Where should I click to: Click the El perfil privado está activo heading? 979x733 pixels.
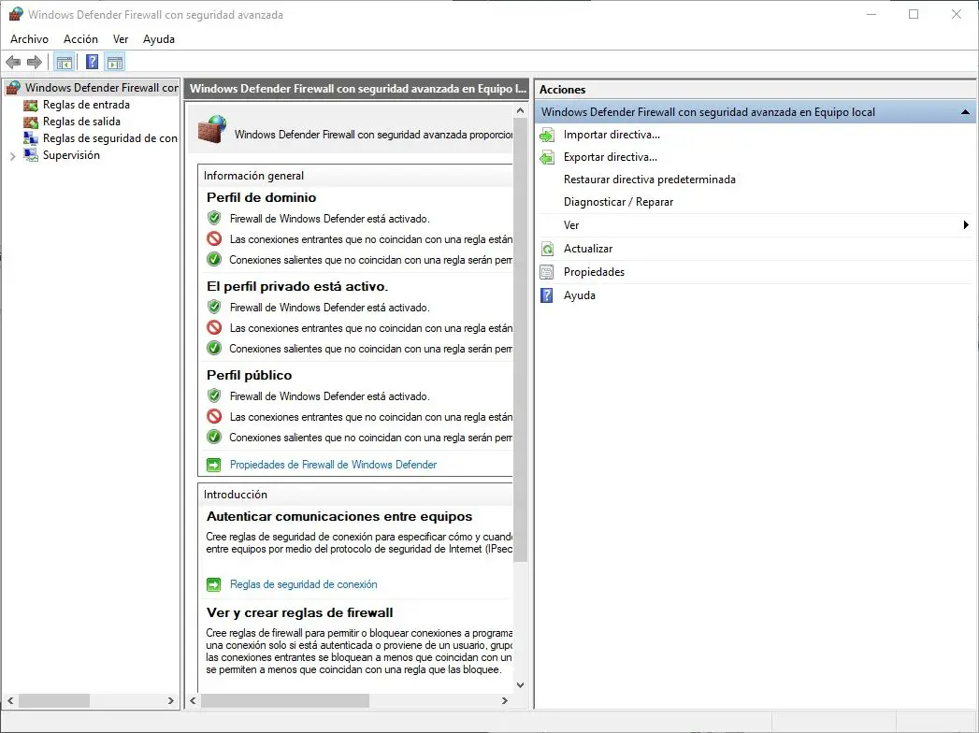297,287
